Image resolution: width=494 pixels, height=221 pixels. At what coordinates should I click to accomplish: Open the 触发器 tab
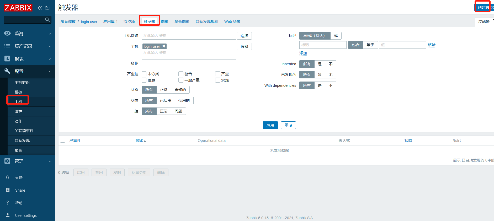tap(149, 21)
